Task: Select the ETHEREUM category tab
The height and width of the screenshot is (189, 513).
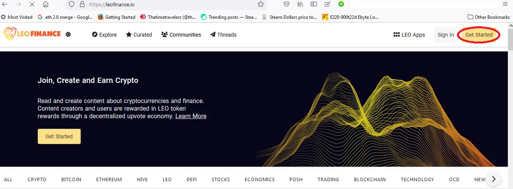Action: click(109, 179)
